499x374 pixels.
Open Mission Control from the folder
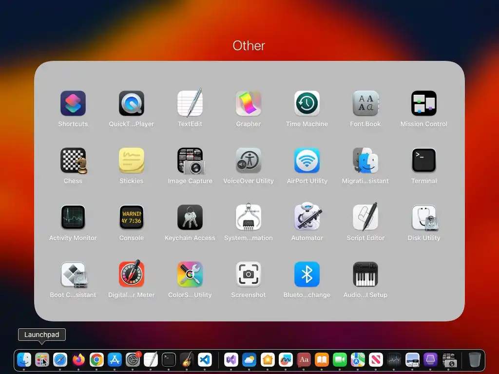424,103
